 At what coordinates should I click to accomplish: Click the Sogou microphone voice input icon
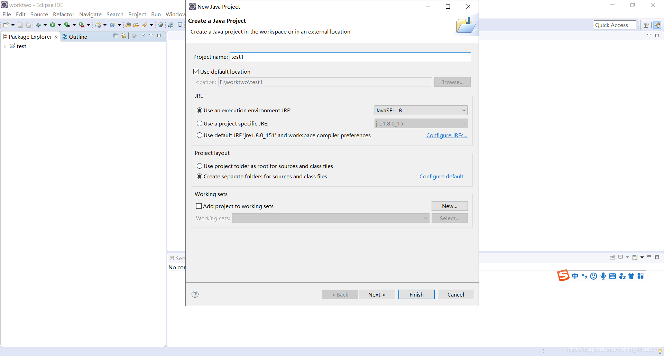pyautogui.click(x=603, y=276)
